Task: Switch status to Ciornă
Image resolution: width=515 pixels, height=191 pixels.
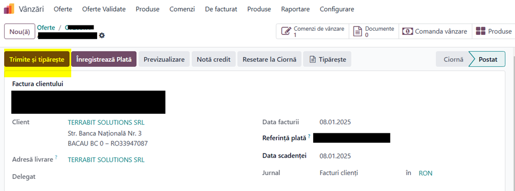Action: click(453, 59)
